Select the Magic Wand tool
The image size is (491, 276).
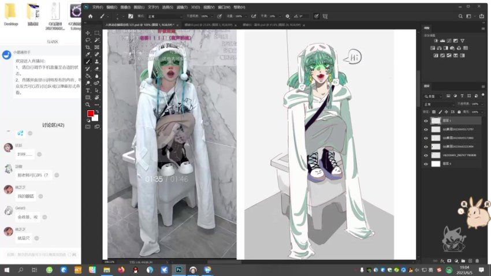97,40
